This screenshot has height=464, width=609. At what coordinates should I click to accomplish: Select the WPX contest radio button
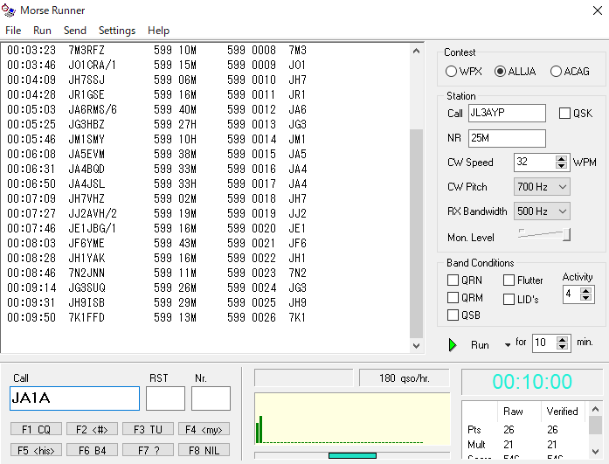452,72
